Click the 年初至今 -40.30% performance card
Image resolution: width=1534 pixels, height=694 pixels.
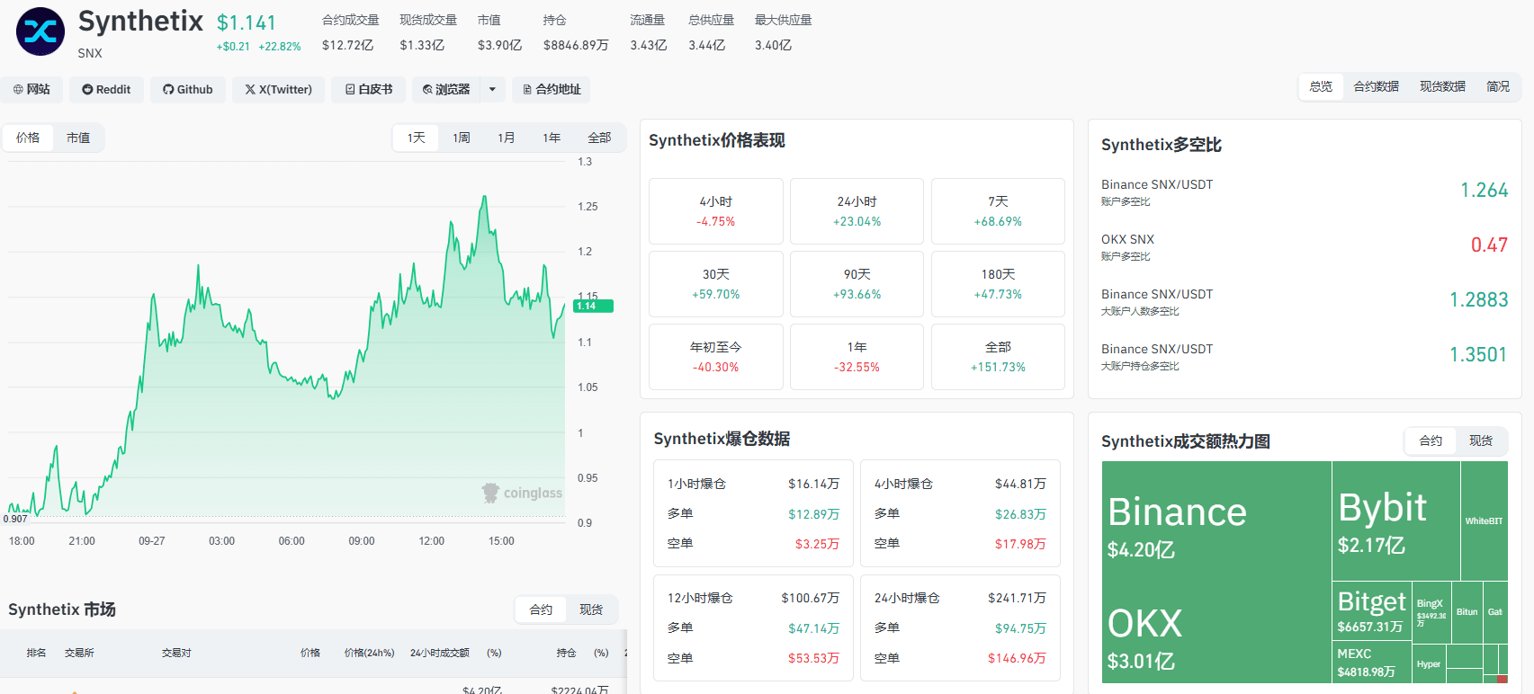(x=716, y=357)
